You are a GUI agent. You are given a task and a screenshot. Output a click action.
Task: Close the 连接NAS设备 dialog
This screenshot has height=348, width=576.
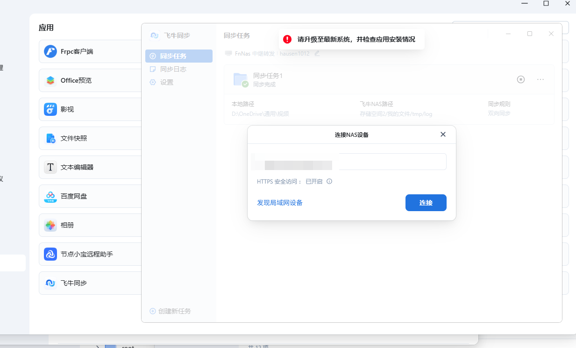(443, 135)
